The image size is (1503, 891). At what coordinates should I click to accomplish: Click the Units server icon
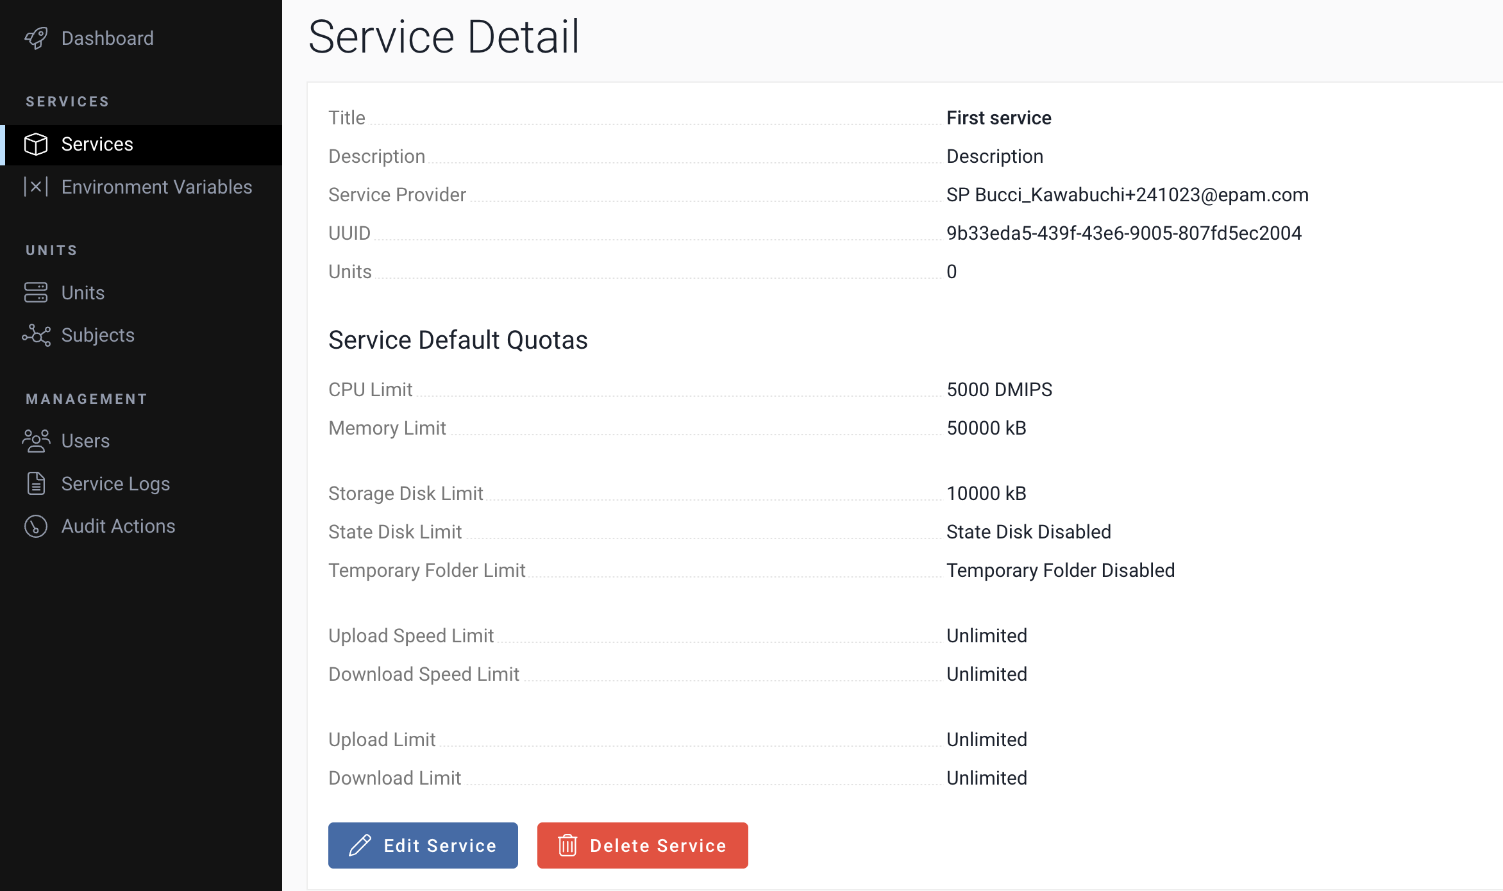click(36, 292)
